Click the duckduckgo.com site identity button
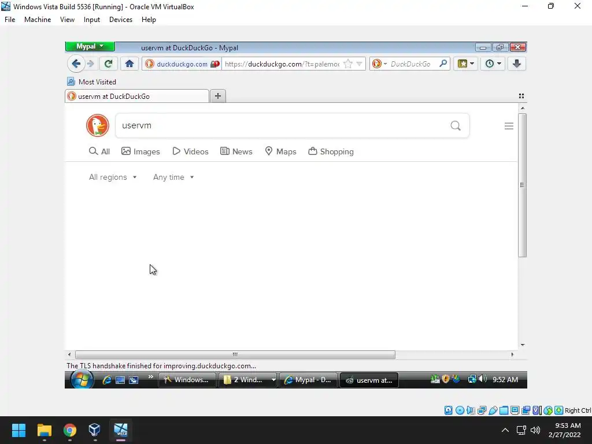 pos(182,64)
